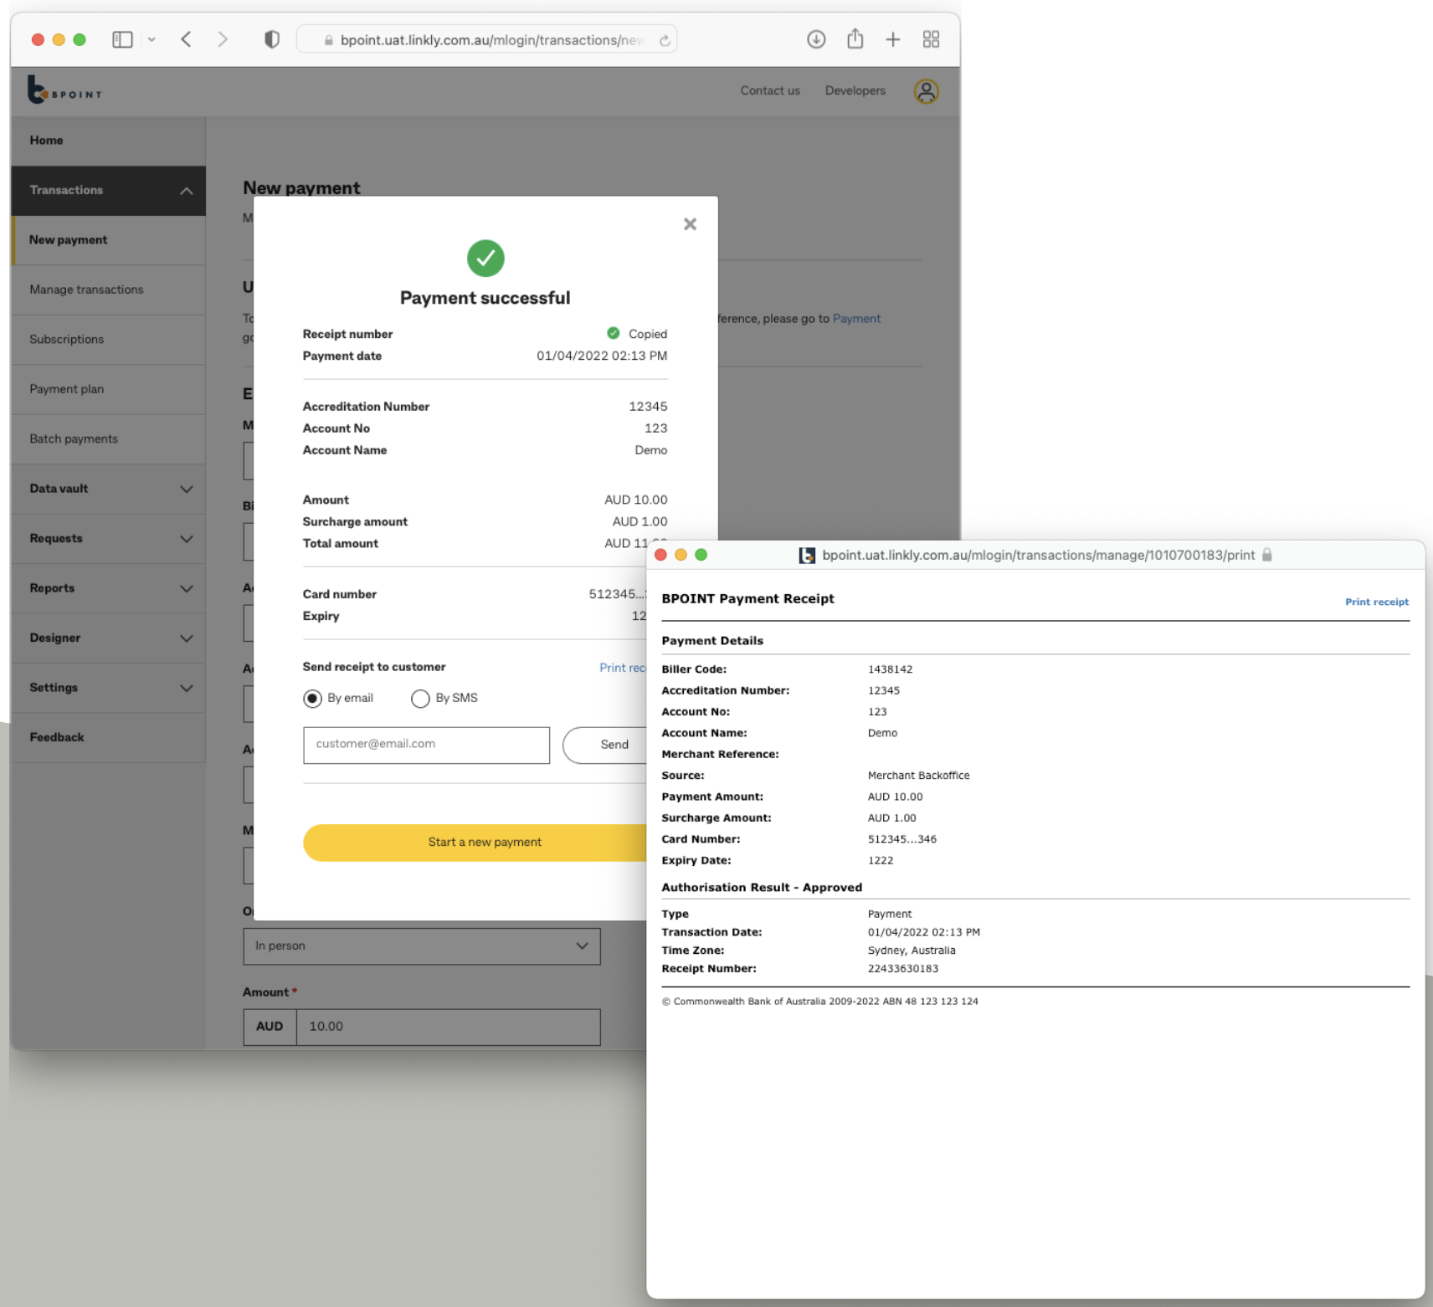Collapse the Transactions section
Viewport: 1433px width, 1307px height.
[x=107, y=190]
